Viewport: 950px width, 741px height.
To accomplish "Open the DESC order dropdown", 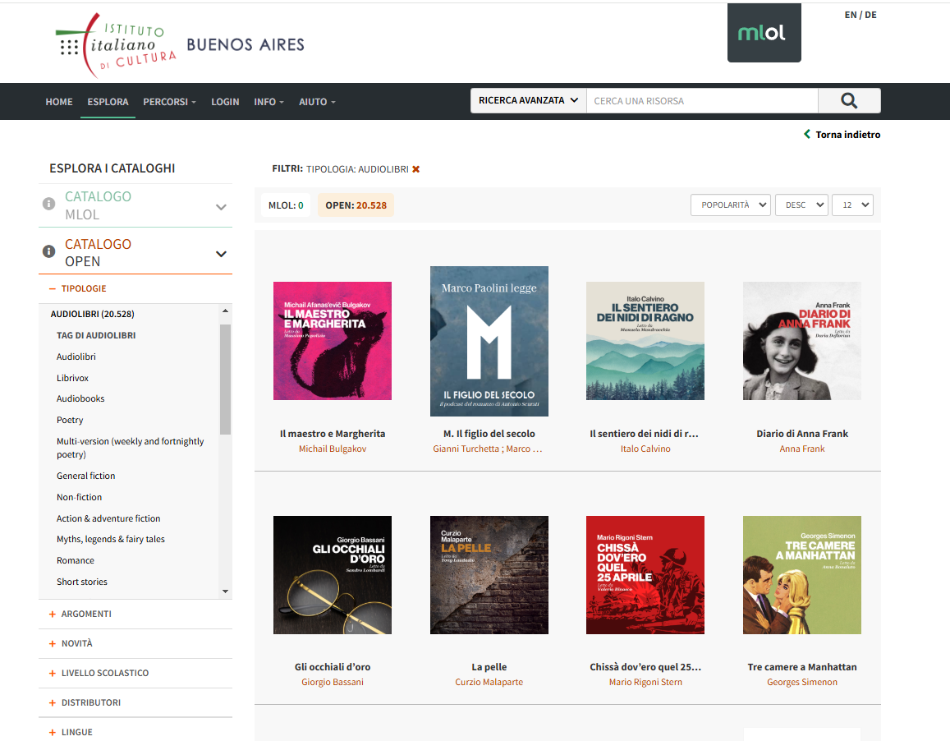I will [x=801, y=205].
